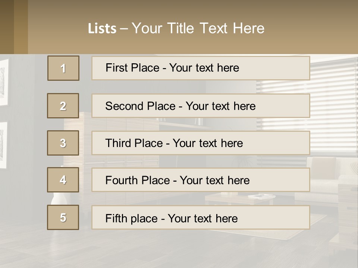The width and height of the screenshot is (358, 268).
Task: Select the number 4 box
Action: pos(63,180)
